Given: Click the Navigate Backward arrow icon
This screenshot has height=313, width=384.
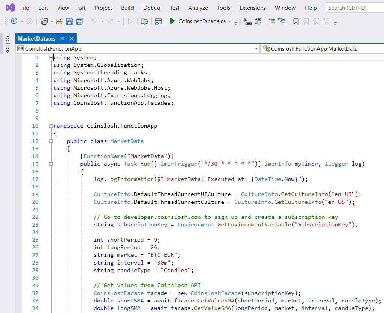Looking at the screenshot, I should (14, 21).
